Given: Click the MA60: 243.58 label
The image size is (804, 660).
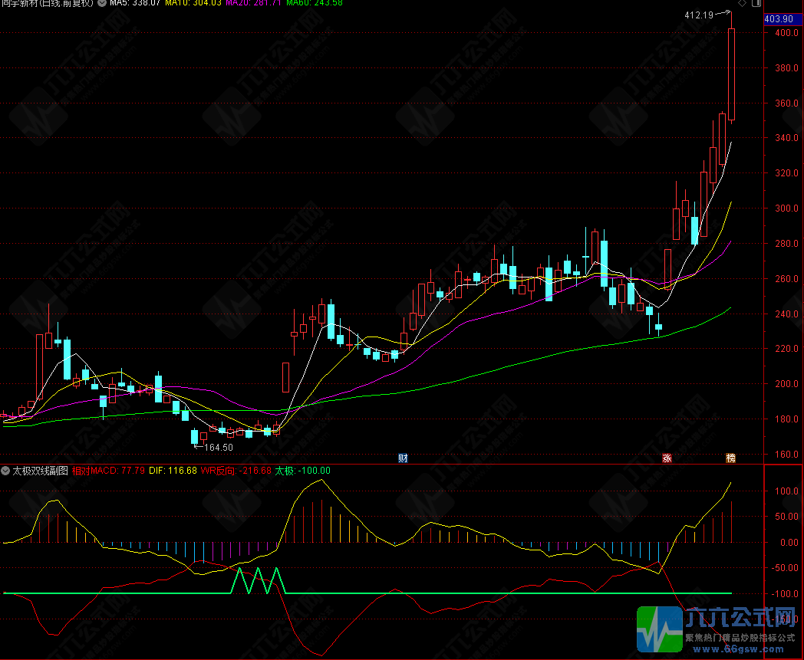Looking at the screenshot, I should [x=315, y=2].
